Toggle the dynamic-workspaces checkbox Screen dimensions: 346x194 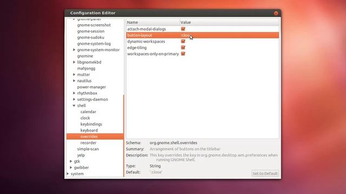click(183, 41)
